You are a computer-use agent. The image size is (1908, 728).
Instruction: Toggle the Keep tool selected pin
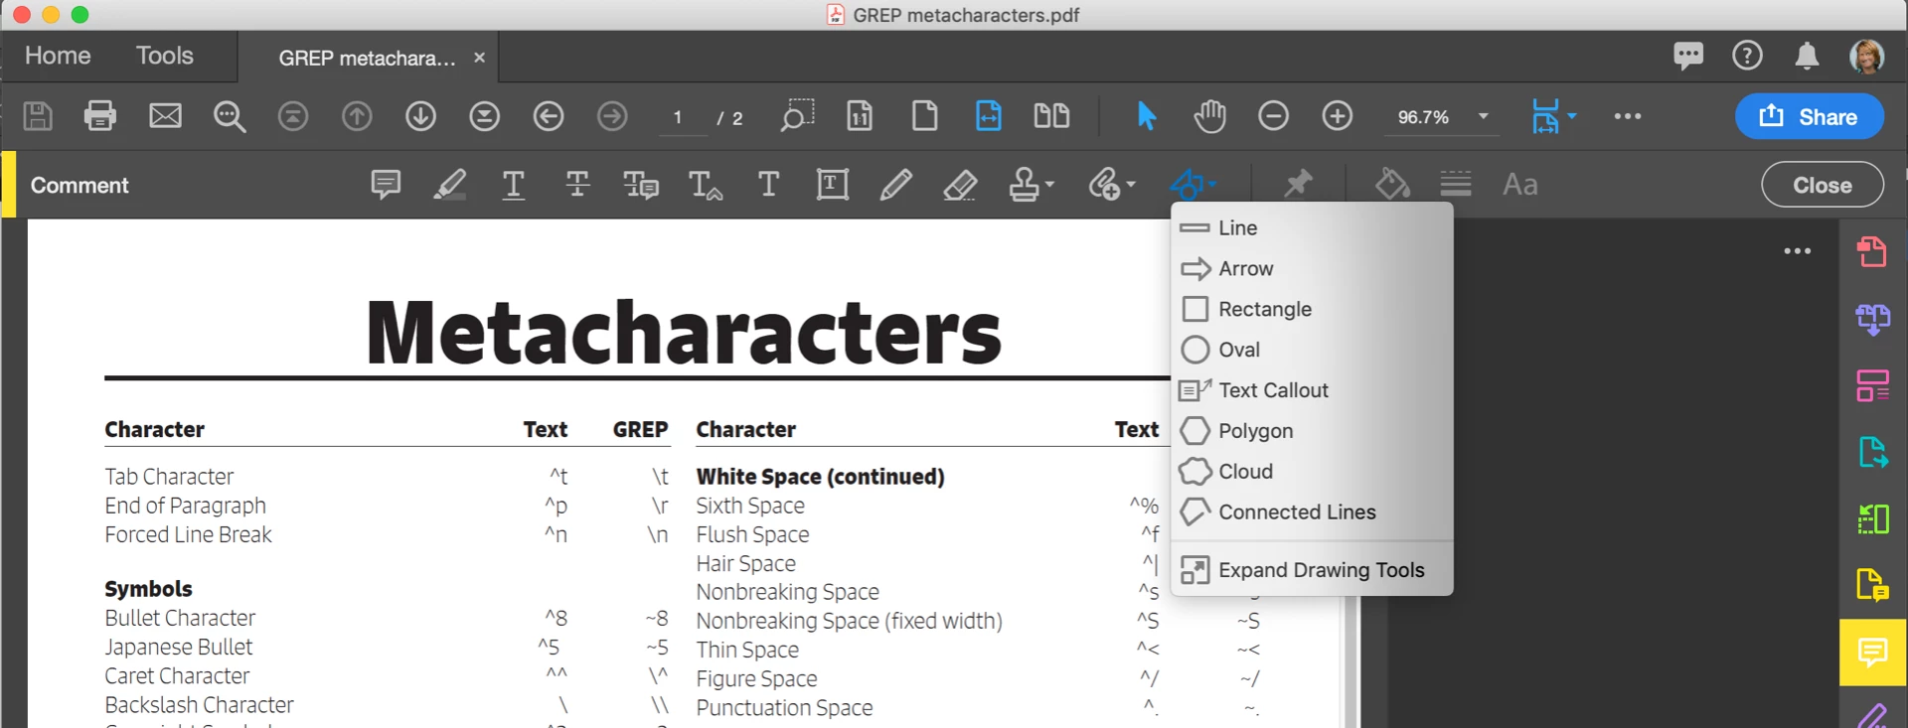coord(1298,184)
